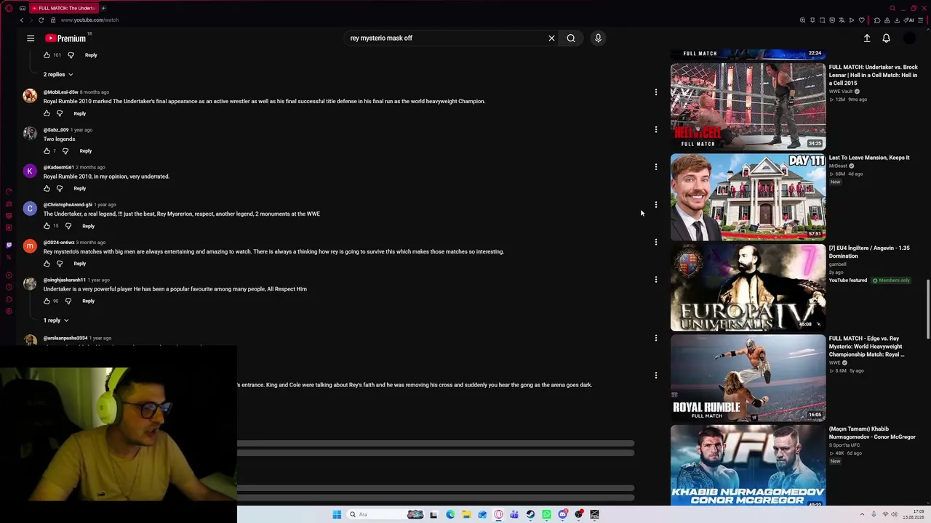931x523 pixels.
Task: Expand the 1 reply thread
Action: click(x=56, y=320)
